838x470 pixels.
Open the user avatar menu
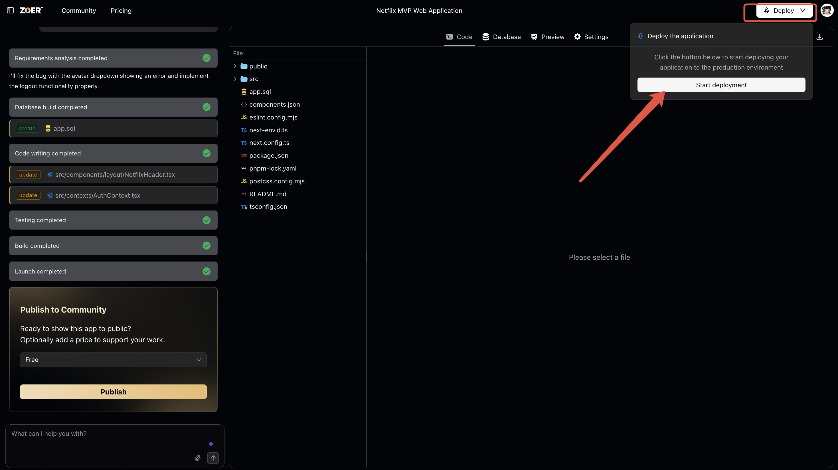click(x=827, y=10)
